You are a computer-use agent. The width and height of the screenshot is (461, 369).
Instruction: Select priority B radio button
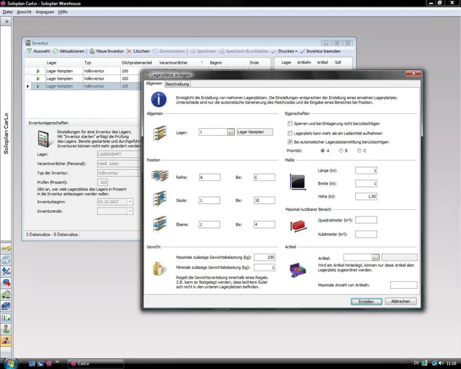[x=341, y=151]
